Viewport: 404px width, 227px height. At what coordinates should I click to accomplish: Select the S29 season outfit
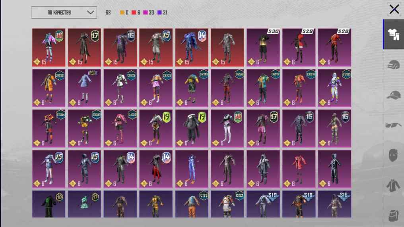pyautogui.click(x=299, y=48)
